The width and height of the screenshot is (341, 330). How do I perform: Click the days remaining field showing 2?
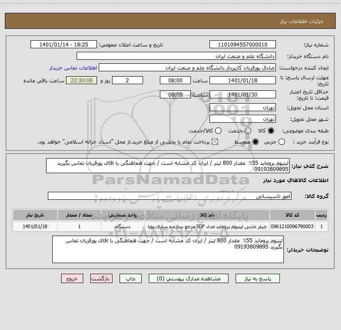(128, 80)
